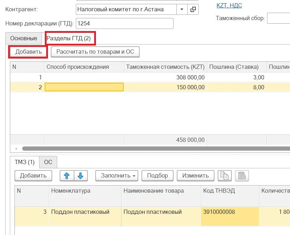290x235 pixels.
Task: Click Рассчитать по товарам и ОС
Action: (95, 52)
